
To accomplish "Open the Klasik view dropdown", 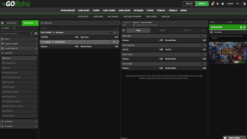I will (x=217, y=22).
